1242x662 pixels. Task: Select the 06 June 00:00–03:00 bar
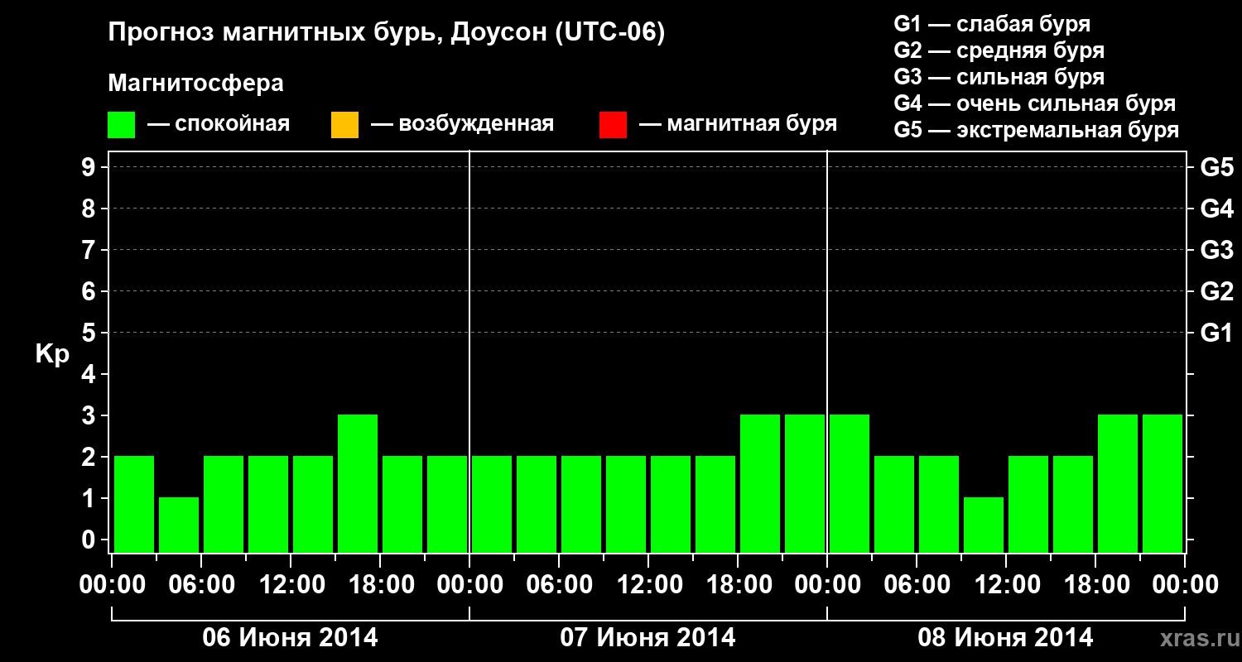[x=134, y=504]
